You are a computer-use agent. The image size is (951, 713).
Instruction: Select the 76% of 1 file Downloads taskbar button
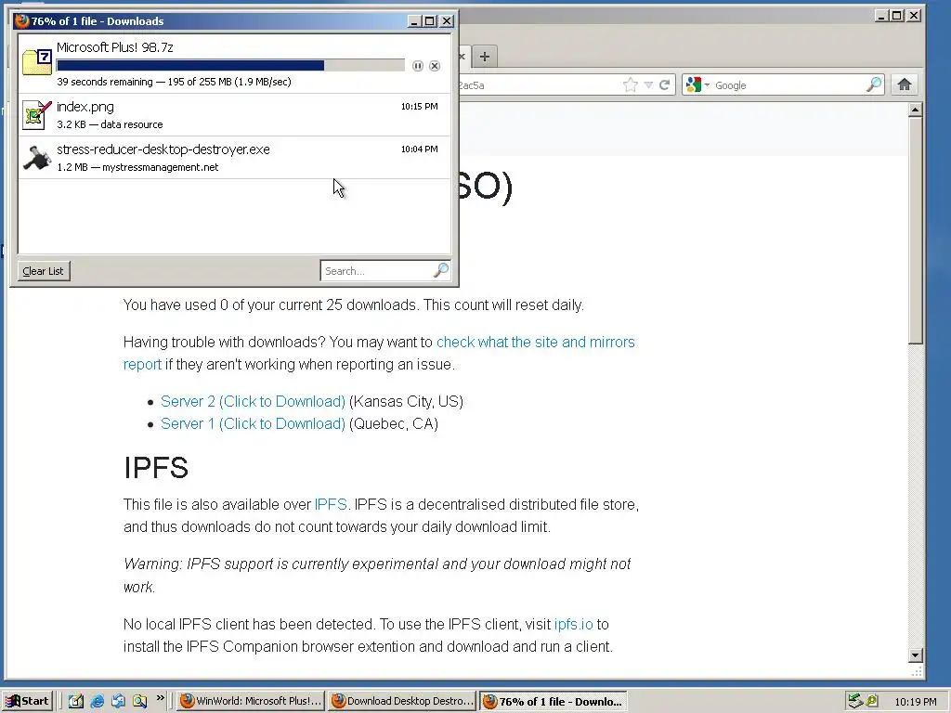point(554,701)
